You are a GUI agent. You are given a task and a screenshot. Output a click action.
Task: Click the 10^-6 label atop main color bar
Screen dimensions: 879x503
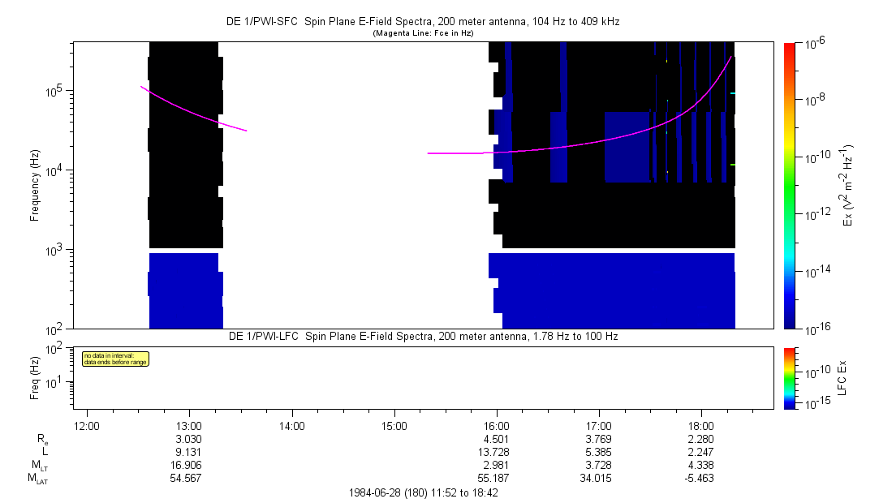click(x=814, y=44)
